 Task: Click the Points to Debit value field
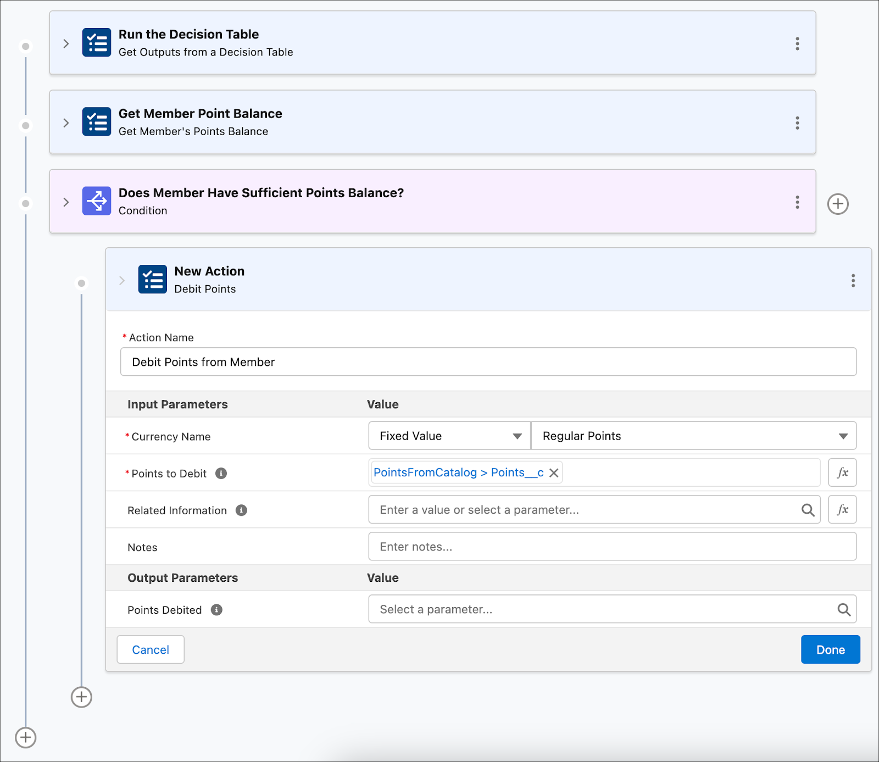(x=594, y=472)
